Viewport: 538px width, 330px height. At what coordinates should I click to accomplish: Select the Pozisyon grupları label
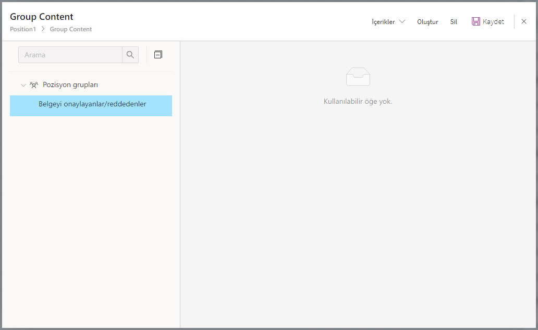tap(70, 85)
